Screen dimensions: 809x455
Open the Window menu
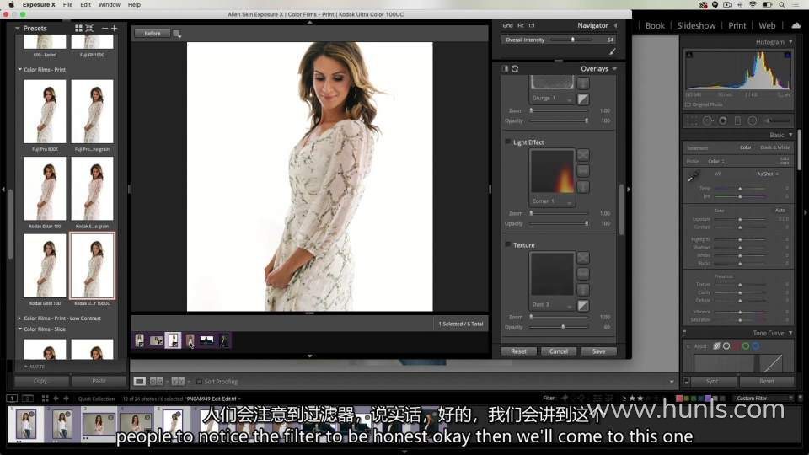pyautogui.click(x=109, y=4)
